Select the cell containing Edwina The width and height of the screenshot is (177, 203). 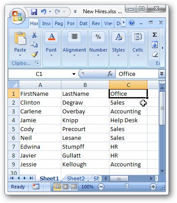point(40,147)
